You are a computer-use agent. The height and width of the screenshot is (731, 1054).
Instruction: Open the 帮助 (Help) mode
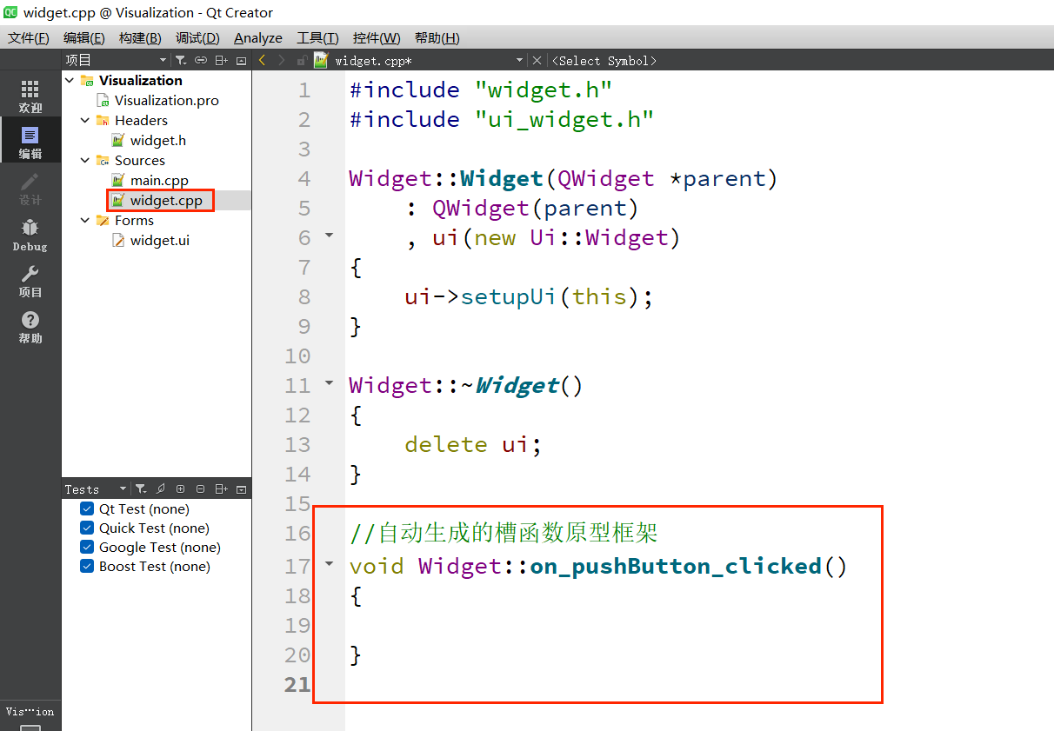[30, 327]
